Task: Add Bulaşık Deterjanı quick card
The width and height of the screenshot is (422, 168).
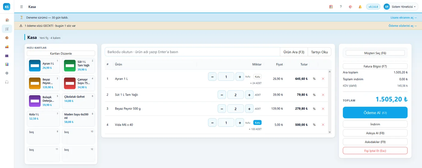Action: pos(43,101)
